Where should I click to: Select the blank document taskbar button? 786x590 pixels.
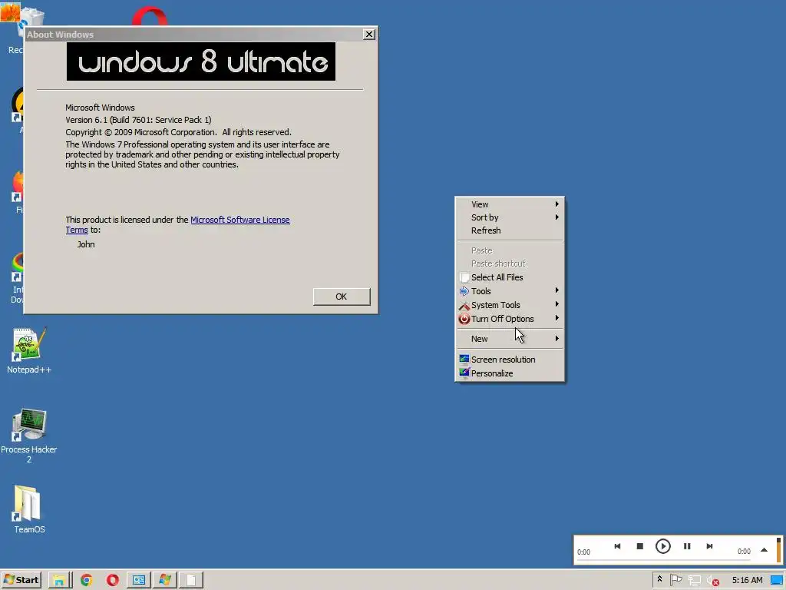coord(191,580)
